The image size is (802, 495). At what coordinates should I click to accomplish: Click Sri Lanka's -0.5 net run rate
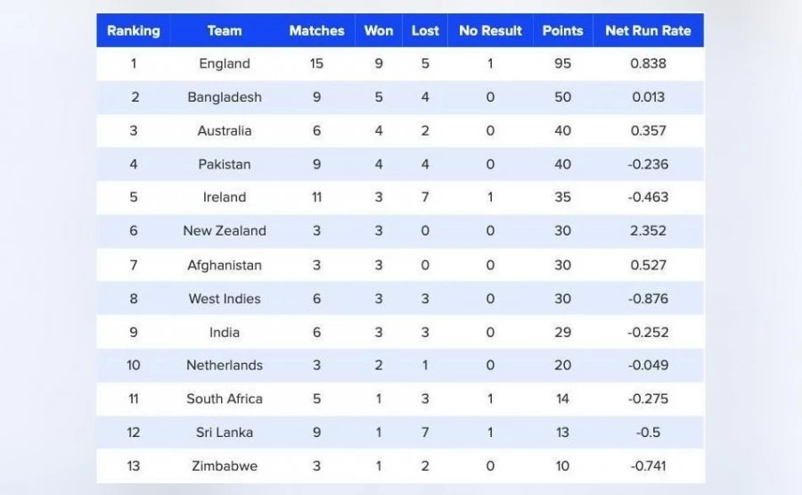[648, 433]
